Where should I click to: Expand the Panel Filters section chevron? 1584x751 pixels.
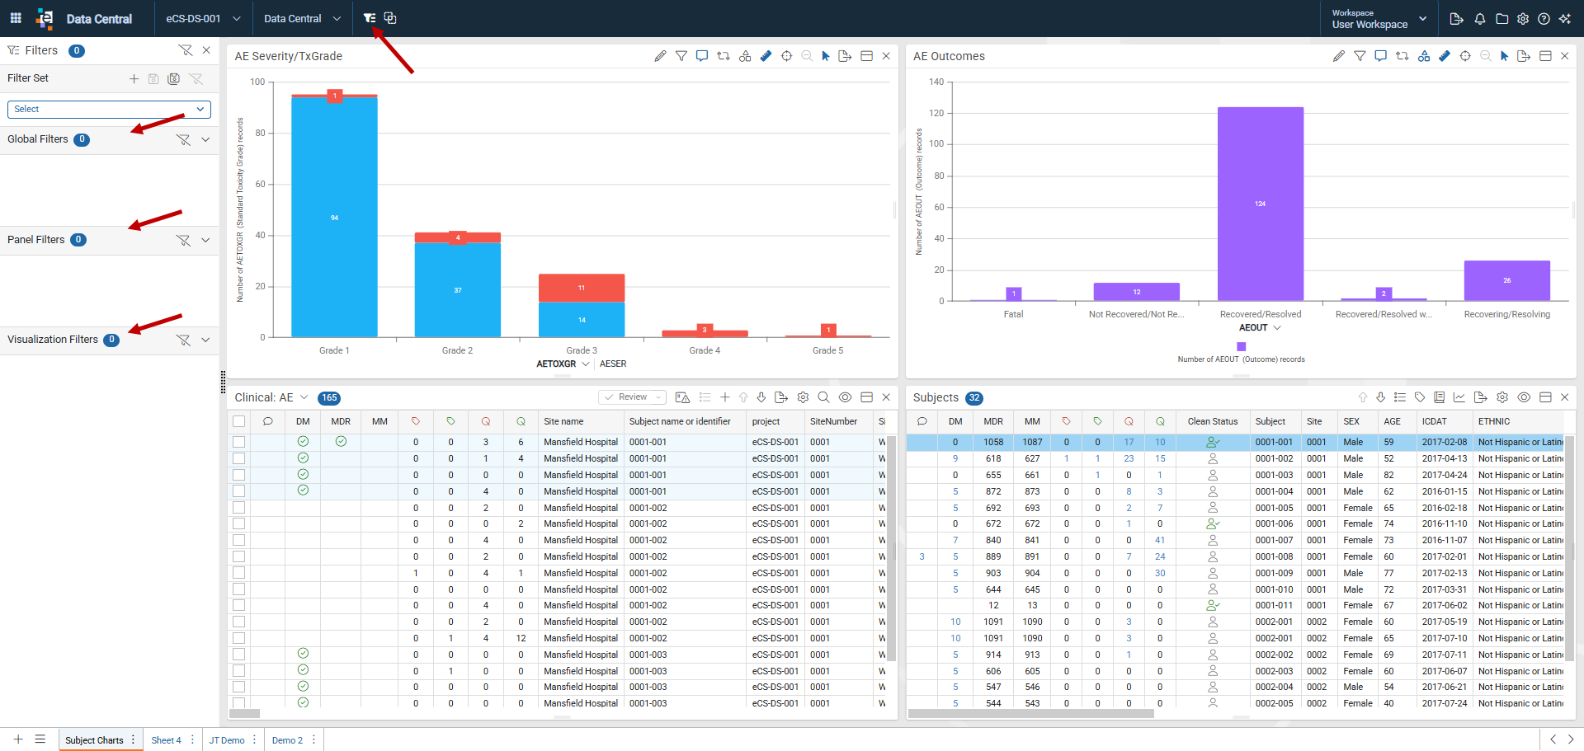click(205, 240)
